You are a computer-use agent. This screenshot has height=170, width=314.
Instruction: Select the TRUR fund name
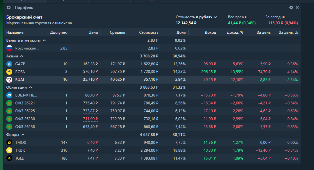tap(20, 150)
